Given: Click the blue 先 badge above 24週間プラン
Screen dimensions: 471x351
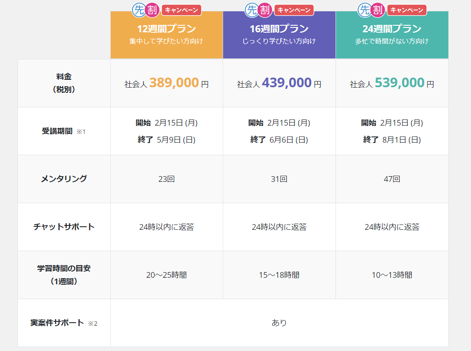Looking at the screenshot, I should pyautogui.click(x=364, y=10).
